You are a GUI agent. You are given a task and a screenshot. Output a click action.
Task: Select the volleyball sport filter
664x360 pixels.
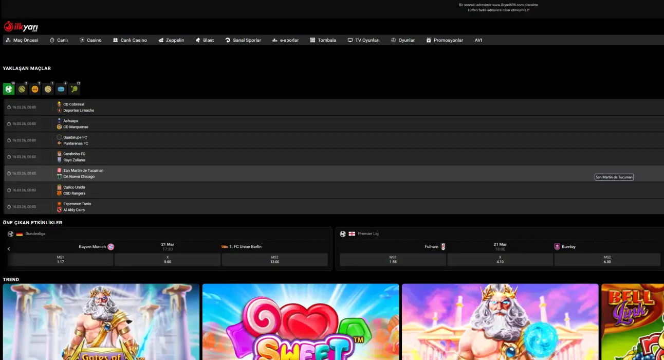tap(48, 89)
